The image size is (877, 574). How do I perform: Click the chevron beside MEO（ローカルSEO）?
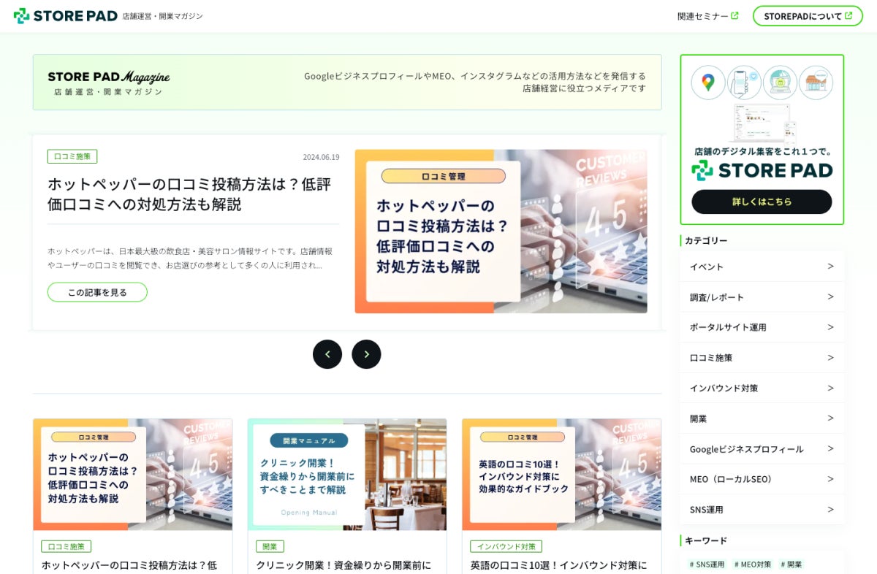830,479
